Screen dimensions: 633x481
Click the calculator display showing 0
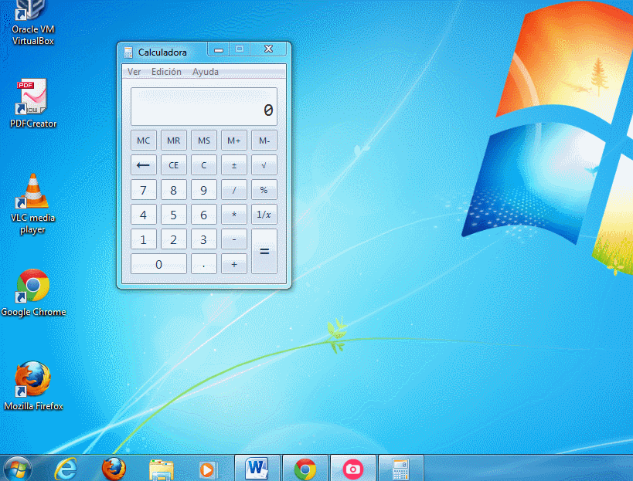click(204, 107)
